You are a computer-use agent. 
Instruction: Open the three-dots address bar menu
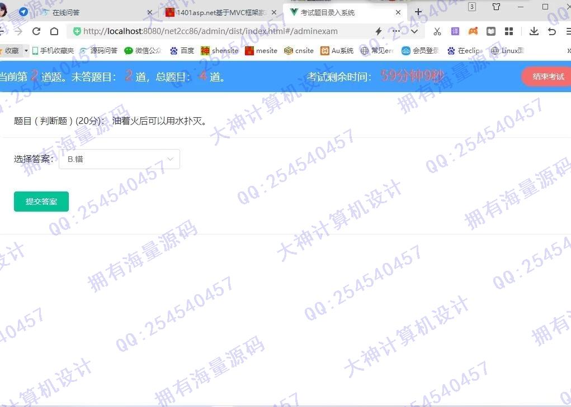point(396,31)
